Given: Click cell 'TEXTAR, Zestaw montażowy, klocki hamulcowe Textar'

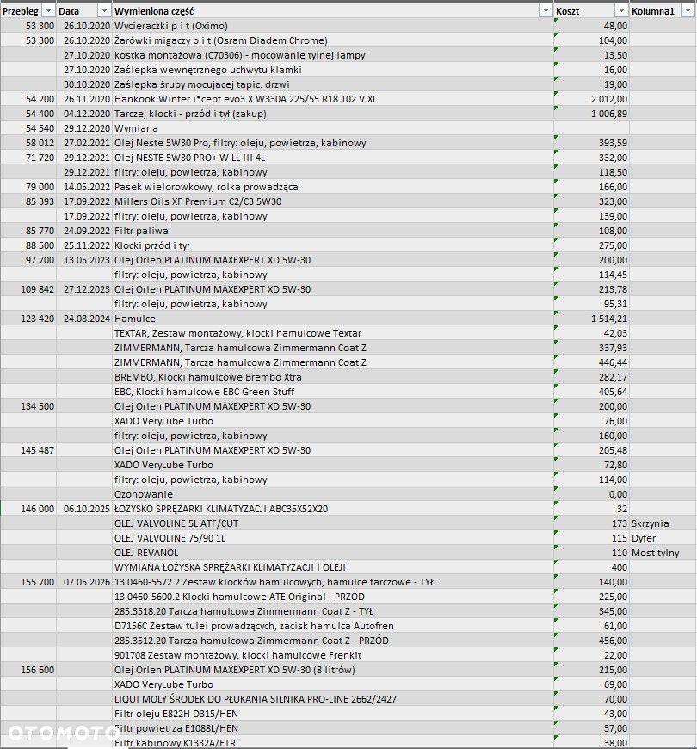Looking at the screenshot, I should [333, 333].
